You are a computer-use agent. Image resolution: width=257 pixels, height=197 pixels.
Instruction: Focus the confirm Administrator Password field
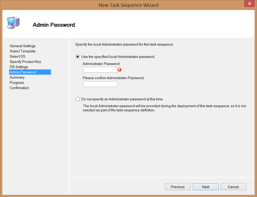(x=100, y=84)
